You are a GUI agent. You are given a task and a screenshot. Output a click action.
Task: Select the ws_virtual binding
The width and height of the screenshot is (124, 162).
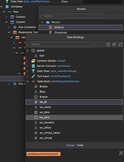[74, 138]
